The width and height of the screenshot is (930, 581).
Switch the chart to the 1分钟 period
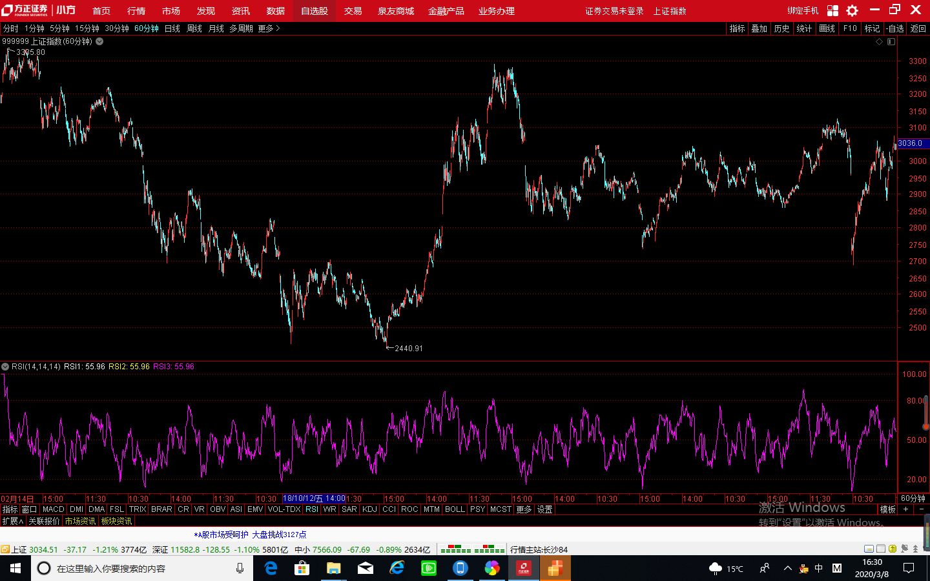point(34,28)
